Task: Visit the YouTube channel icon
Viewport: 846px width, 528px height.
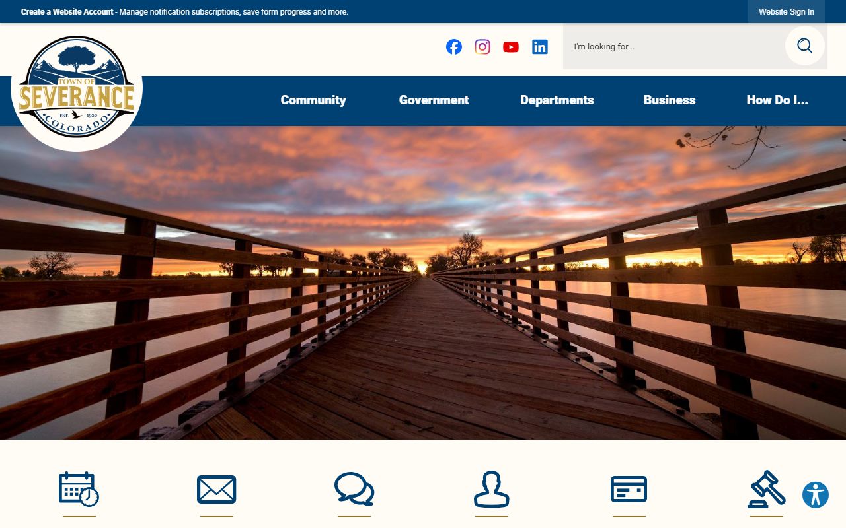Action: [511, 47]
